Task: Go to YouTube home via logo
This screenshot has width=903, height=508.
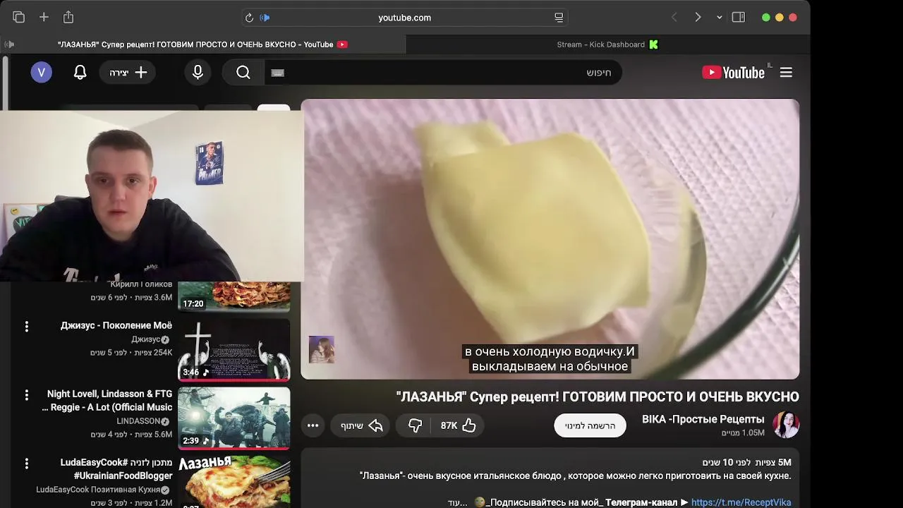Action: 733,73
